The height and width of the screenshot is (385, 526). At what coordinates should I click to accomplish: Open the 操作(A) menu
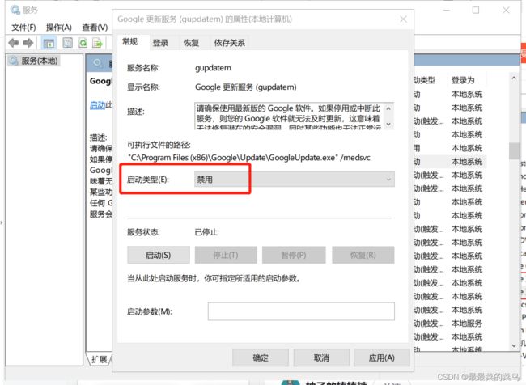pyautogui.click(x=59, y=27)
